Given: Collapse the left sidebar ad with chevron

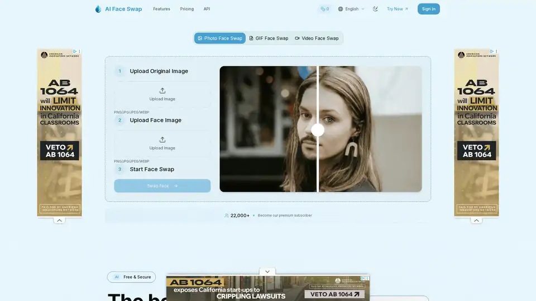Looking at the screenshot, I should tap(60, 220).
